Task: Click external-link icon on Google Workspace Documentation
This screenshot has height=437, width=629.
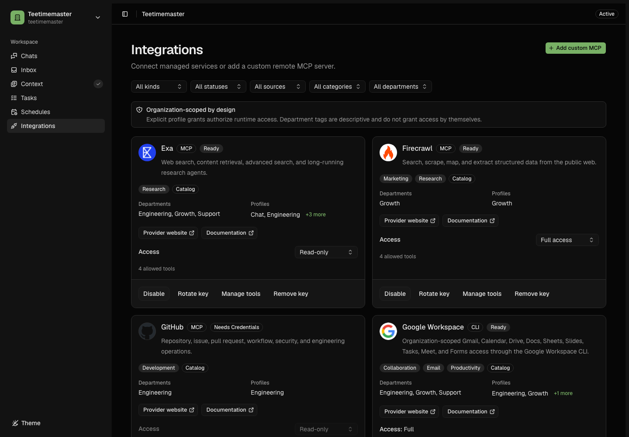Action: [492, 412]
